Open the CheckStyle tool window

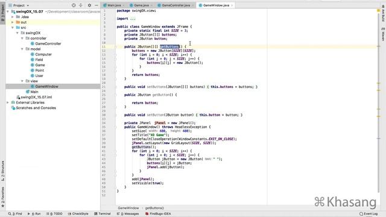pos(78,214)
